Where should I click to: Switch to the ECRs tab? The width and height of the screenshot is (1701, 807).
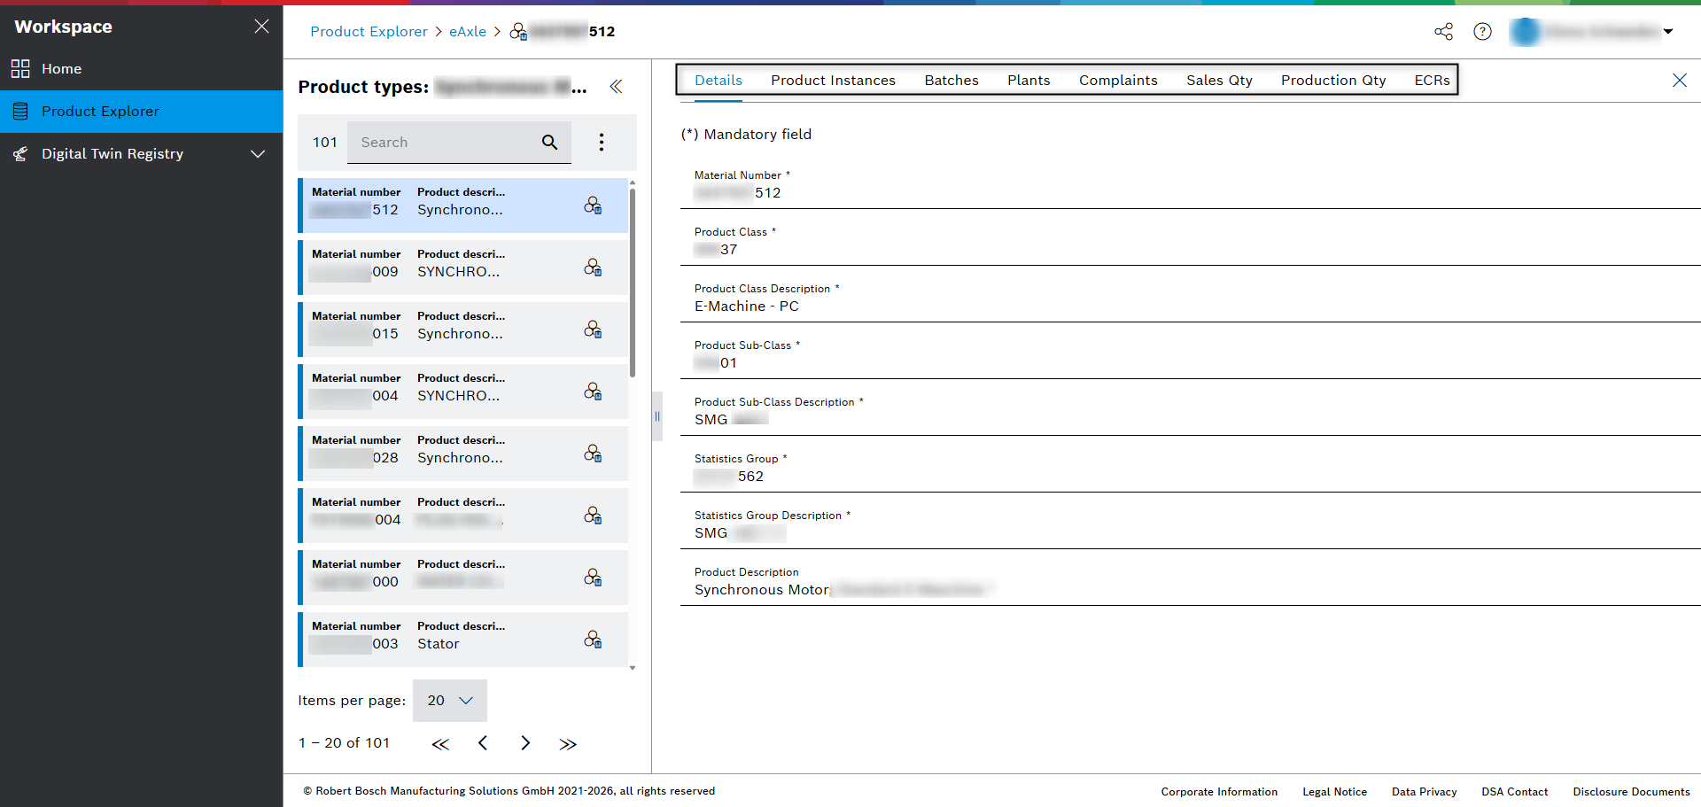1432,81
